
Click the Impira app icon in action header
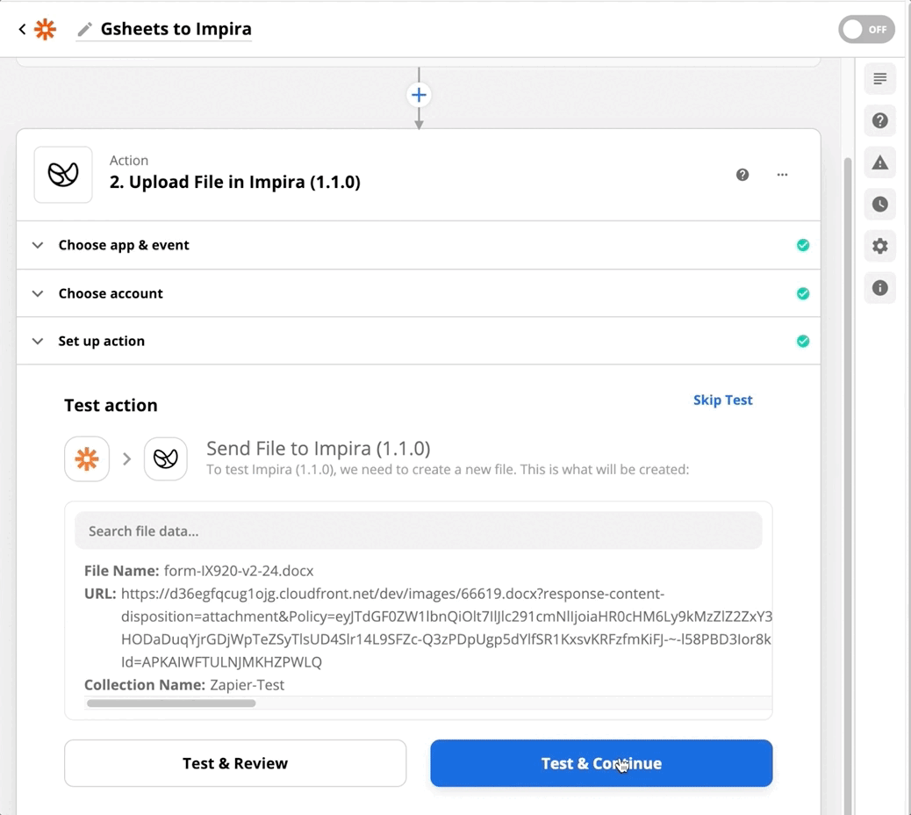point(62,175)
